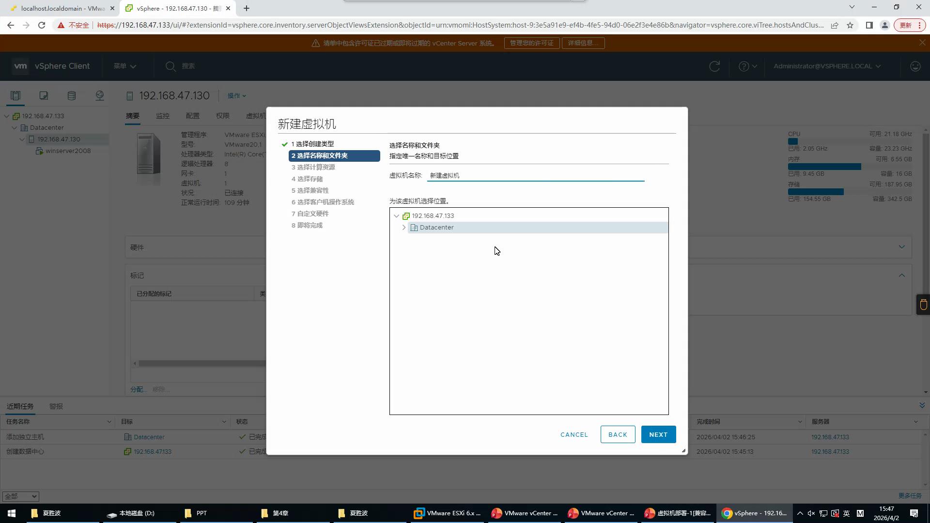Bookmark page with the star icon
This screenshot has height=523, width=930.
pos(850,25)
